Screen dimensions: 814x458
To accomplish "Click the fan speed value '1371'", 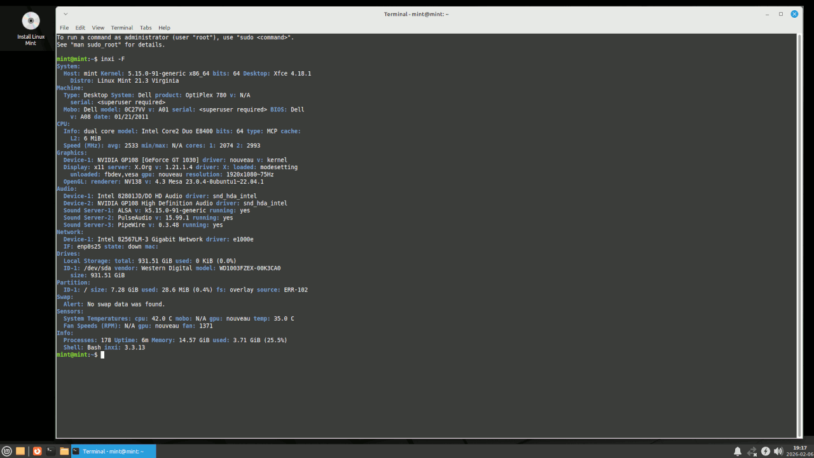I will (206, 326).
